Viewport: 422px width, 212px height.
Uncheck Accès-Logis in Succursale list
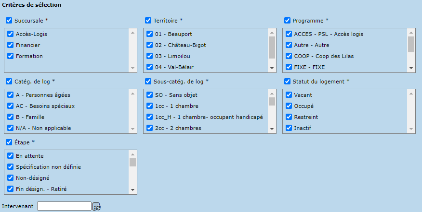tap(11, 34)
